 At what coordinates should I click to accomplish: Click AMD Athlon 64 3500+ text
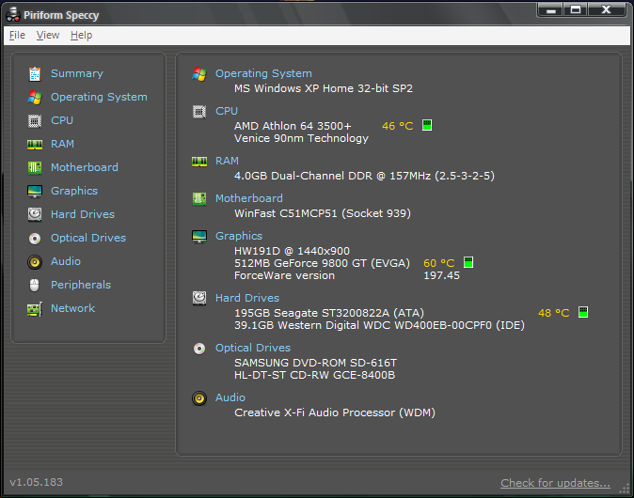tap(293, 126)
